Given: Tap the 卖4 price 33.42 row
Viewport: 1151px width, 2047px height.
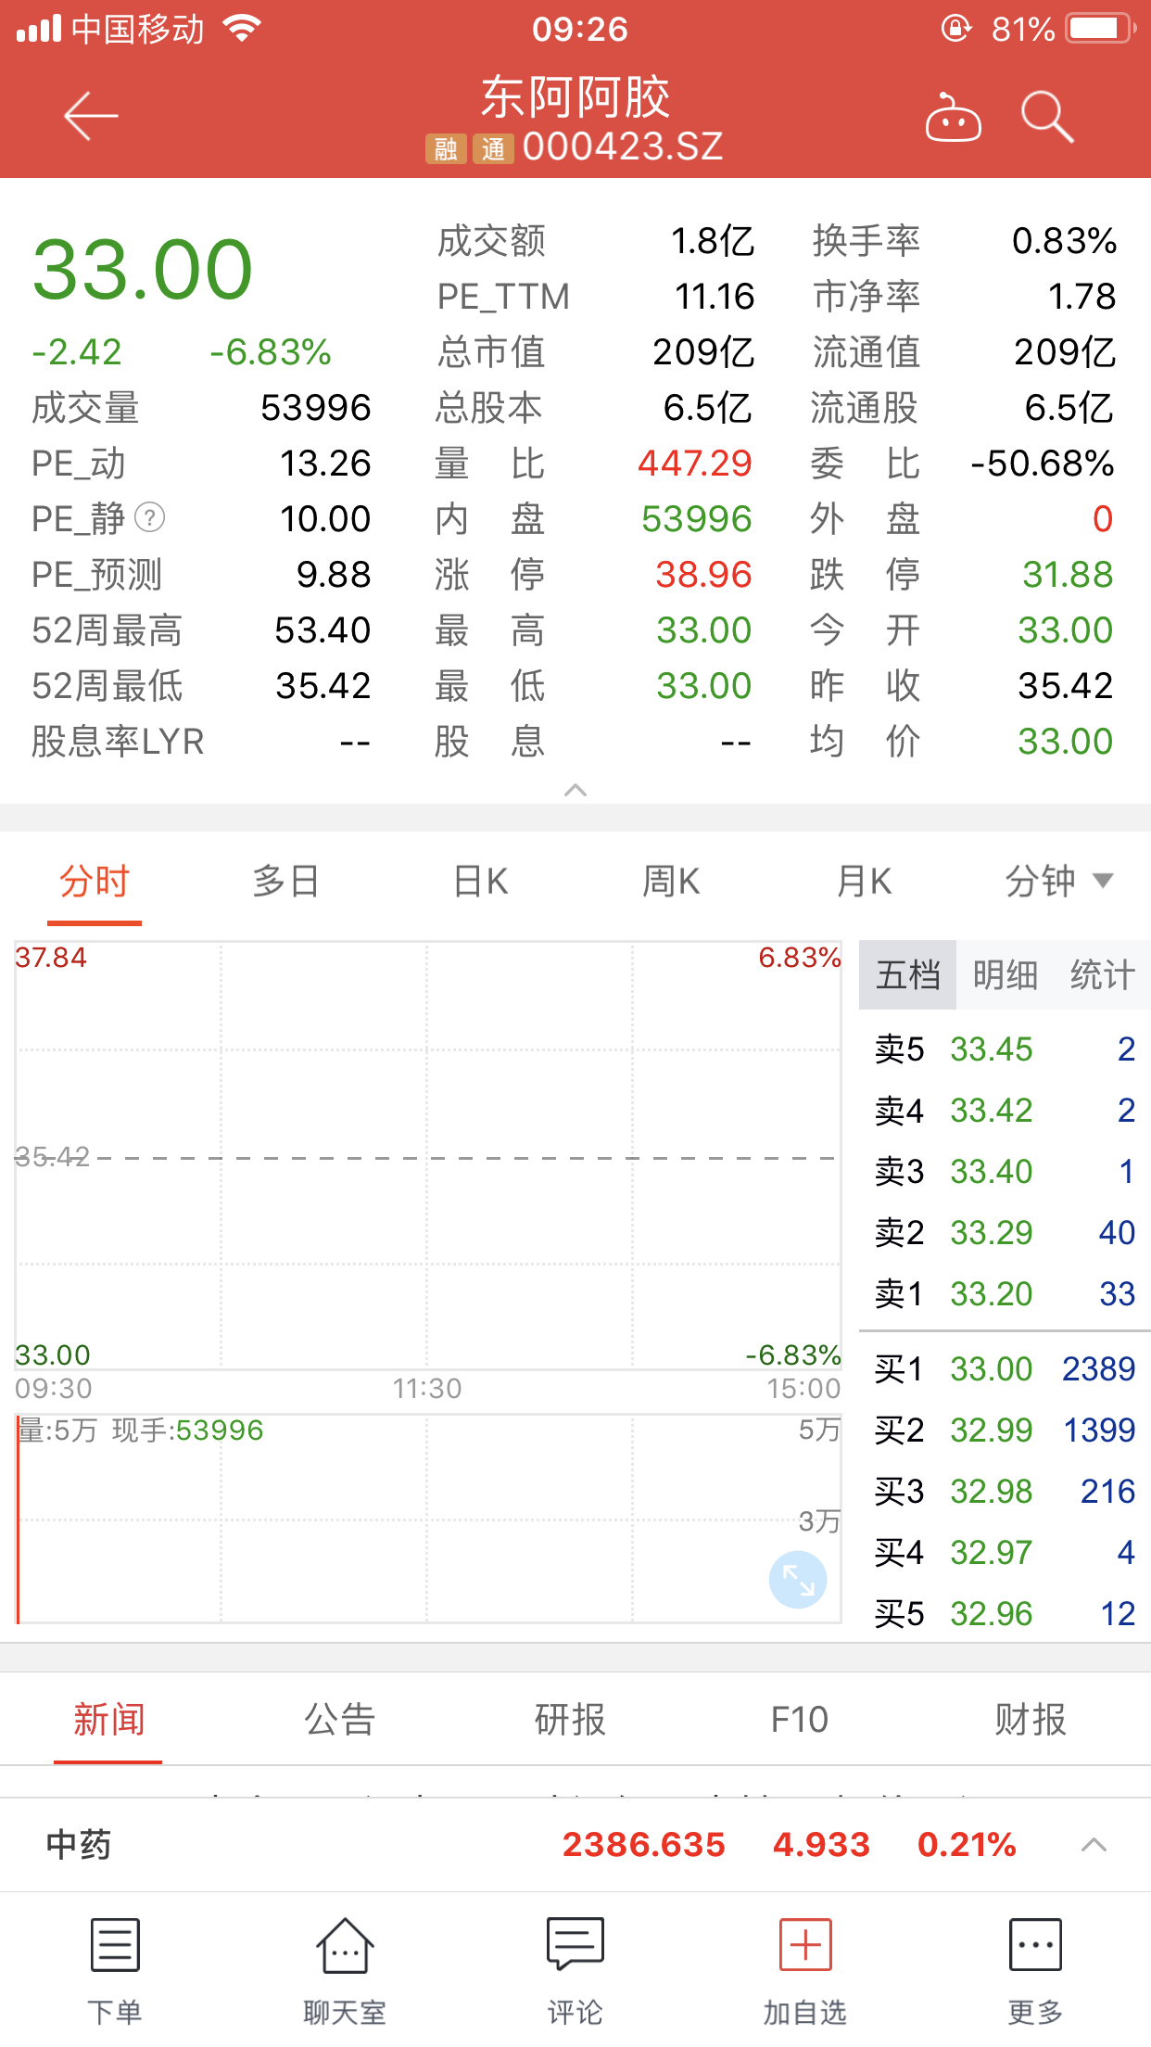Looking at the screenshot, I should 1006,1111.
